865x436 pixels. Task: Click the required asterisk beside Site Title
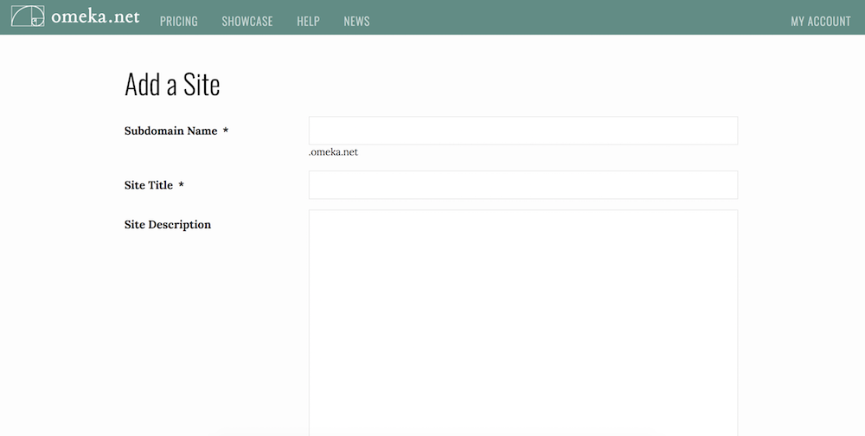[181, 185]
